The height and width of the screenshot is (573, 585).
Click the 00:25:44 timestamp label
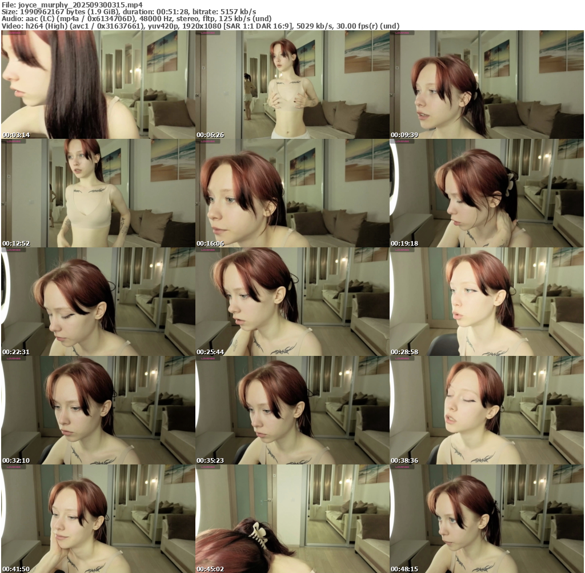point(210,352)
